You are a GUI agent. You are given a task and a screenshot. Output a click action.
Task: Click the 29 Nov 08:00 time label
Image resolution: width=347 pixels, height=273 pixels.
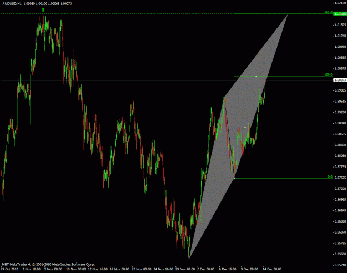pos(185,269)
